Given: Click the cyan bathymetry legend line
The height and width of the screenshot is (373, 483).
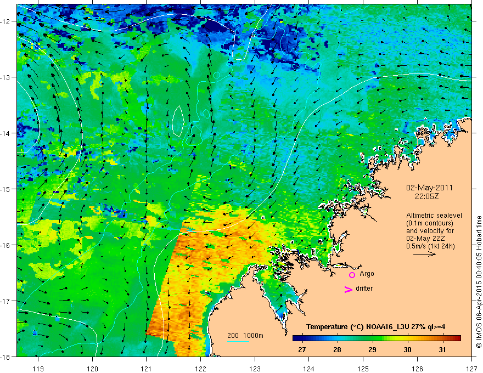Looking at the screenshot, I should point(238,341).
